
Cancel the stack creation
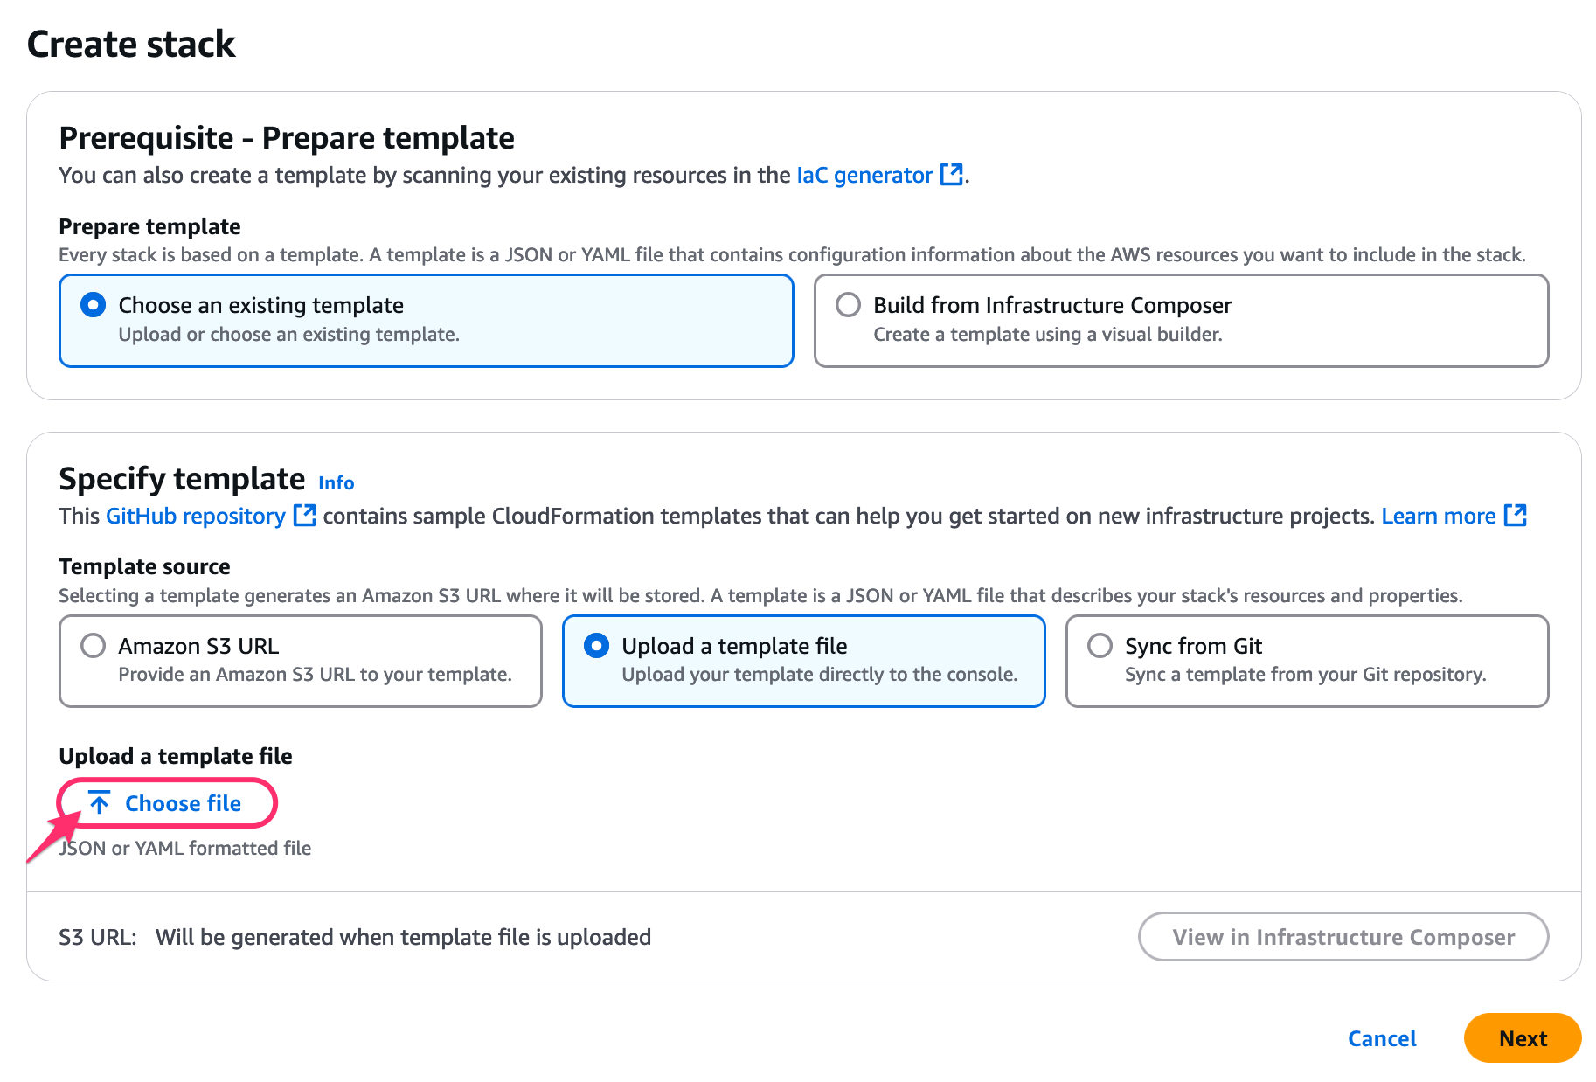pos(1381,1038)
